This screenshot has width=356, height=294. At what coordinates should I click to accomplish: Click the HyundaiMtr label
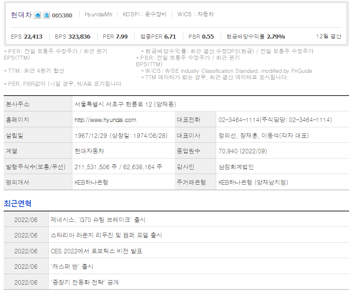[x=98, y=14]
